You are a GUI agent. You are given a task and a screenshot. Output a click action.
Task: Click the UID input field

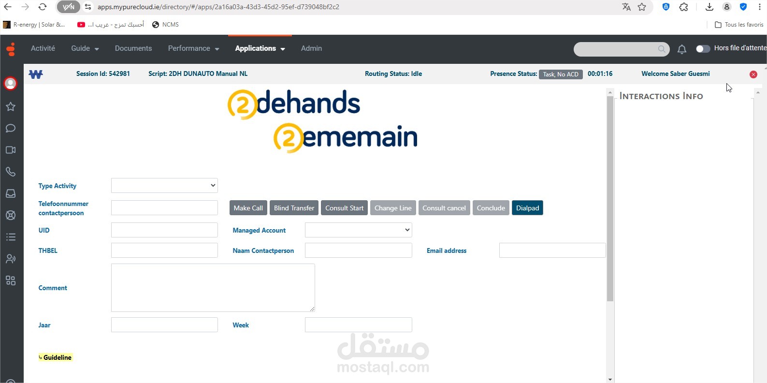(x=164, y=230)
